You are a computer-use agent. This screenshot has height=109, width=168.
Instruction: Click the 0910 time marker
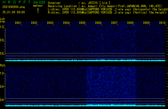(162, 23)
